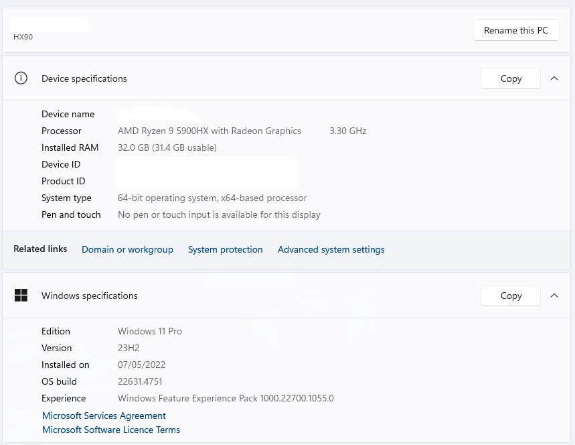The image size is (575, 445).
Task: Collapse the Windows specifications section chevron
Action: (554, 296)
